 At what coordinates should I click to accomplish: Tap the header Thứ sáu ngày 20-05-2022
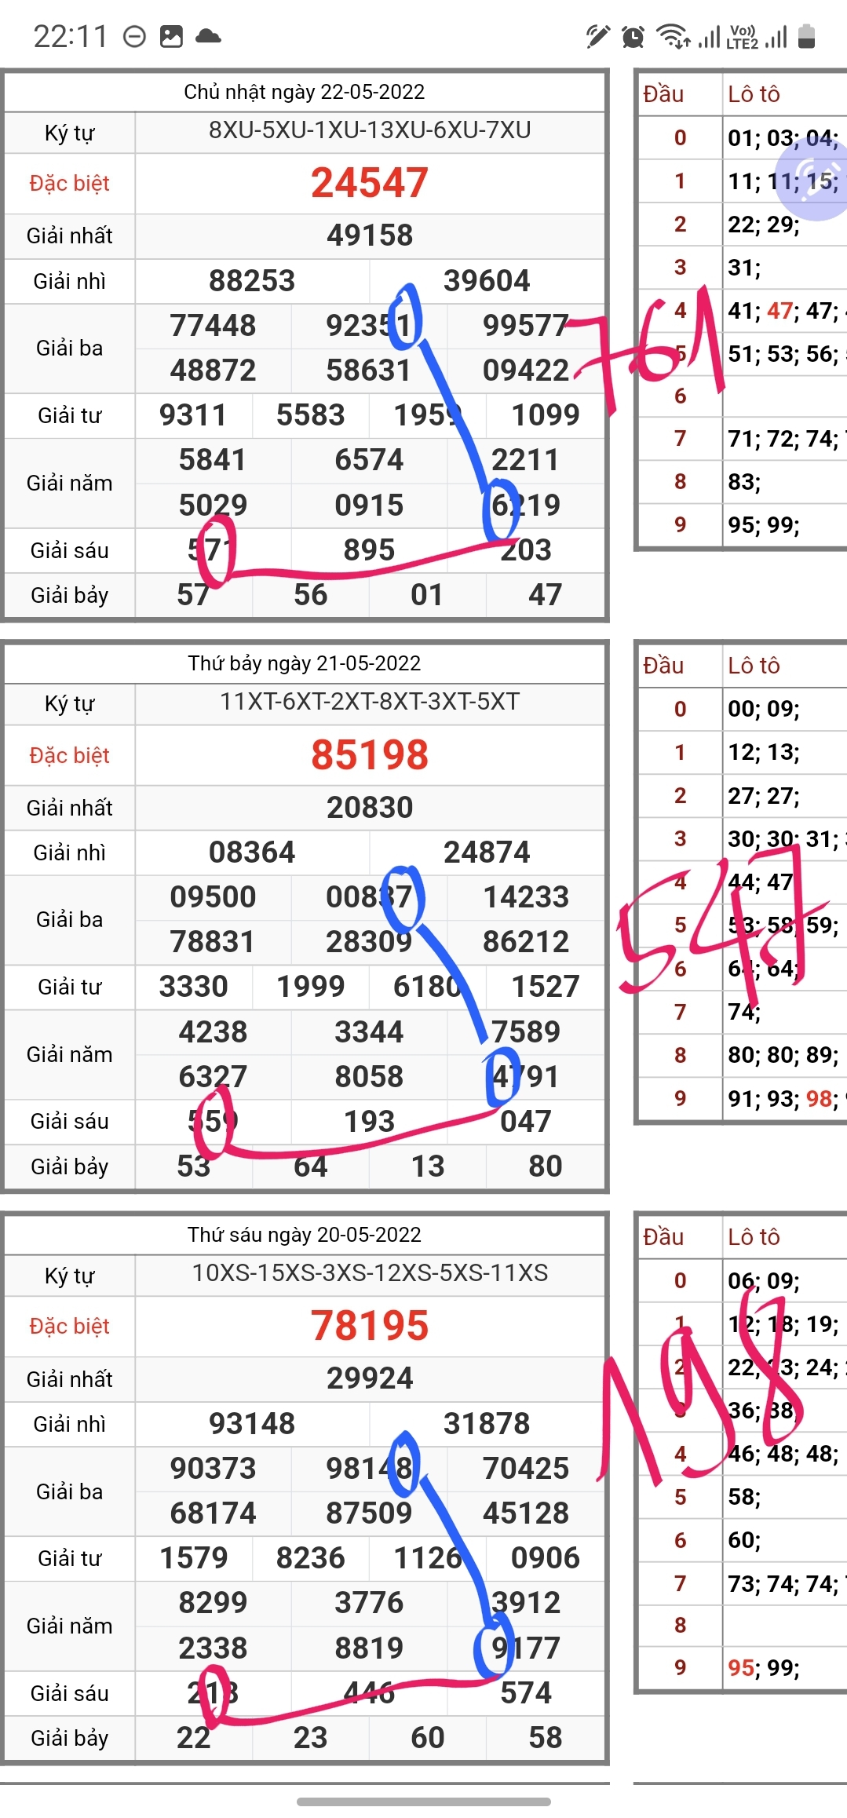pos(304,1235)
